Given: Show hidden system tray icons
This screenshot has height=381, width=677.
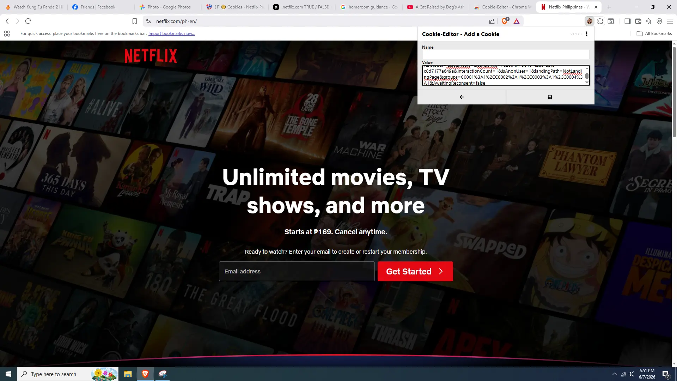Looking at the screenshot, I should 614,374.
